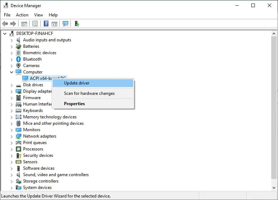Click the Device Manager title bar icon
This screenshot has width=278, height=200.
click(x=6, y=5)
